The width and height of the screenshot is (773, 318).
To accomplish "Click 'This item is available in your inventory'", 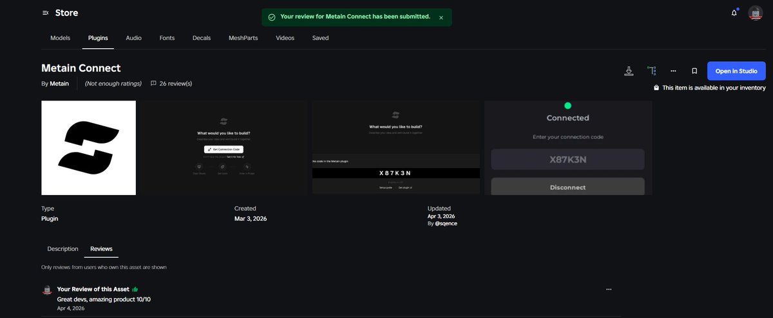I will pos(714,88).
